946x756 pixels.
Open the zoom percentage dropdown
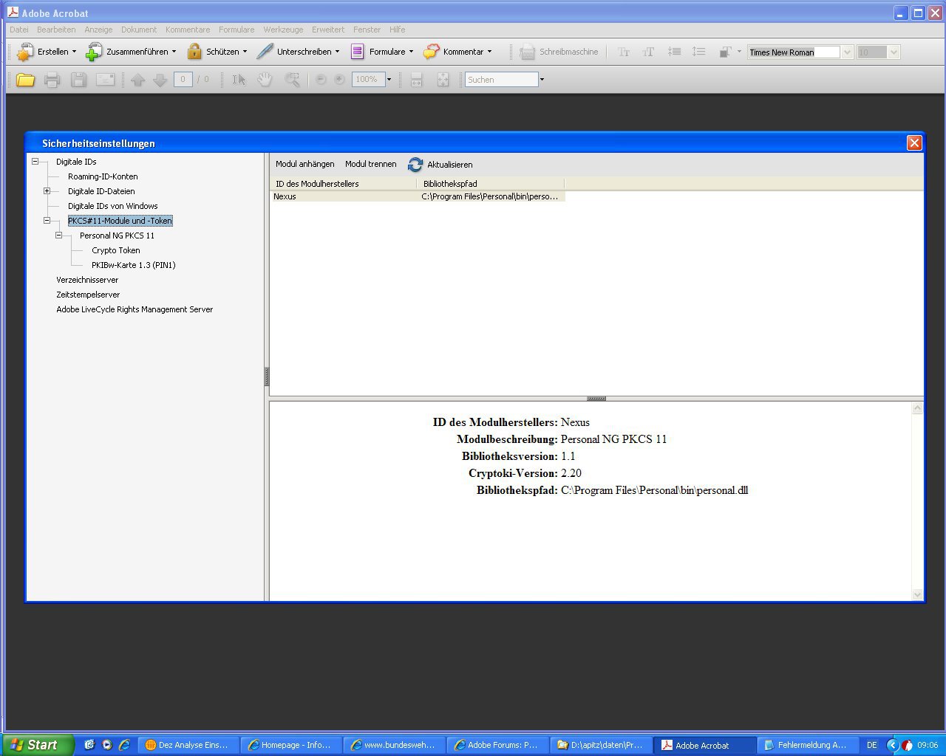click(389, 80)
